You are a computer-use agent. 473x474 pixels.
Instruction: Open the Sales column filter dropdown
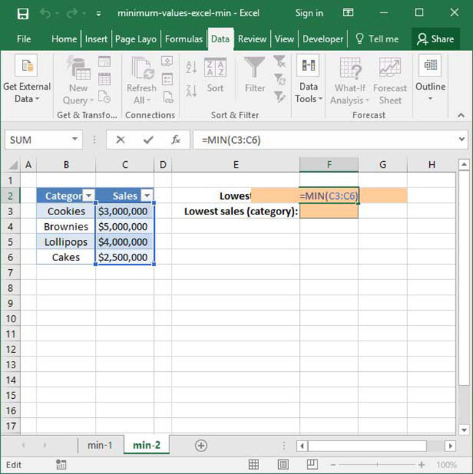click(147, 195)
